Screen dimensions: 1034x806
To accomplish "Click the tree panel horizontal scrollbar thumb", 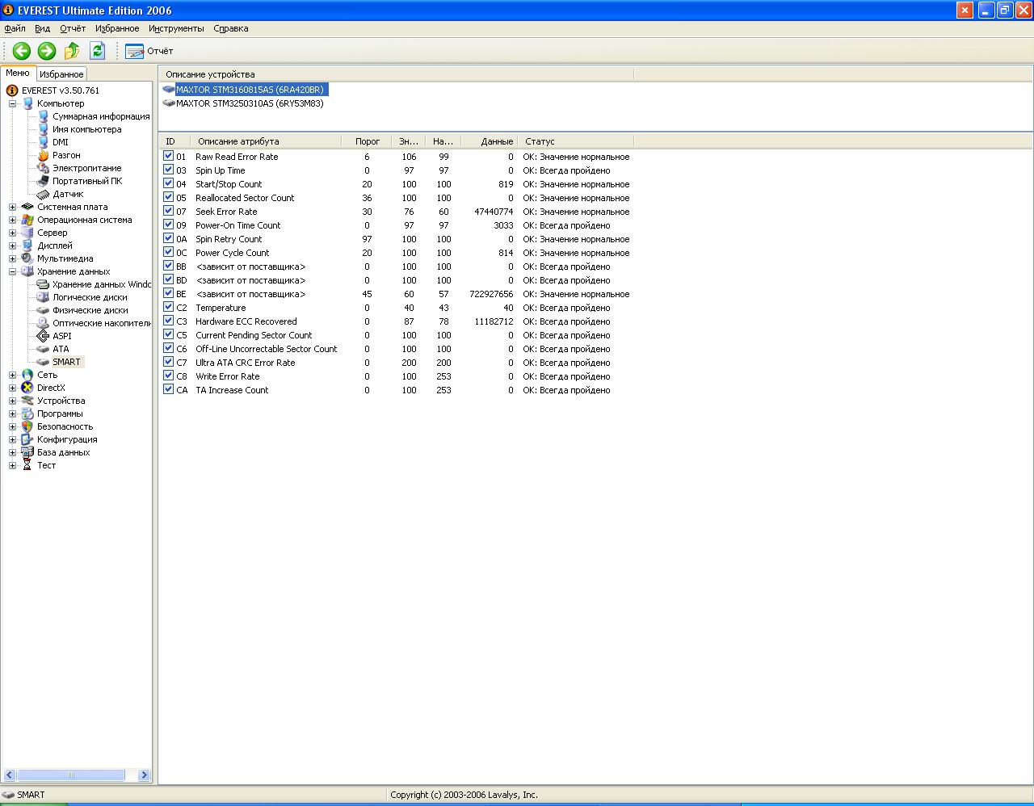I will pos(71,775).
